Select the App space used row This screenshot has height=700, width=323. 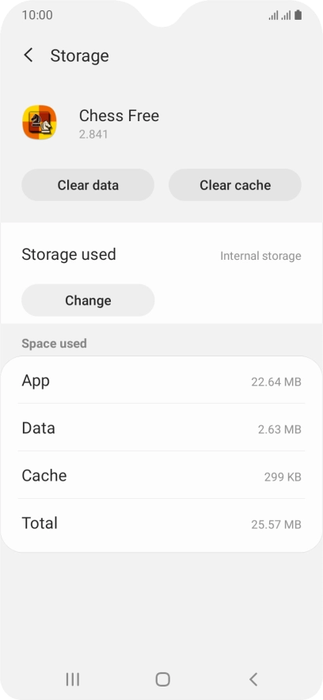pos(161,381)
